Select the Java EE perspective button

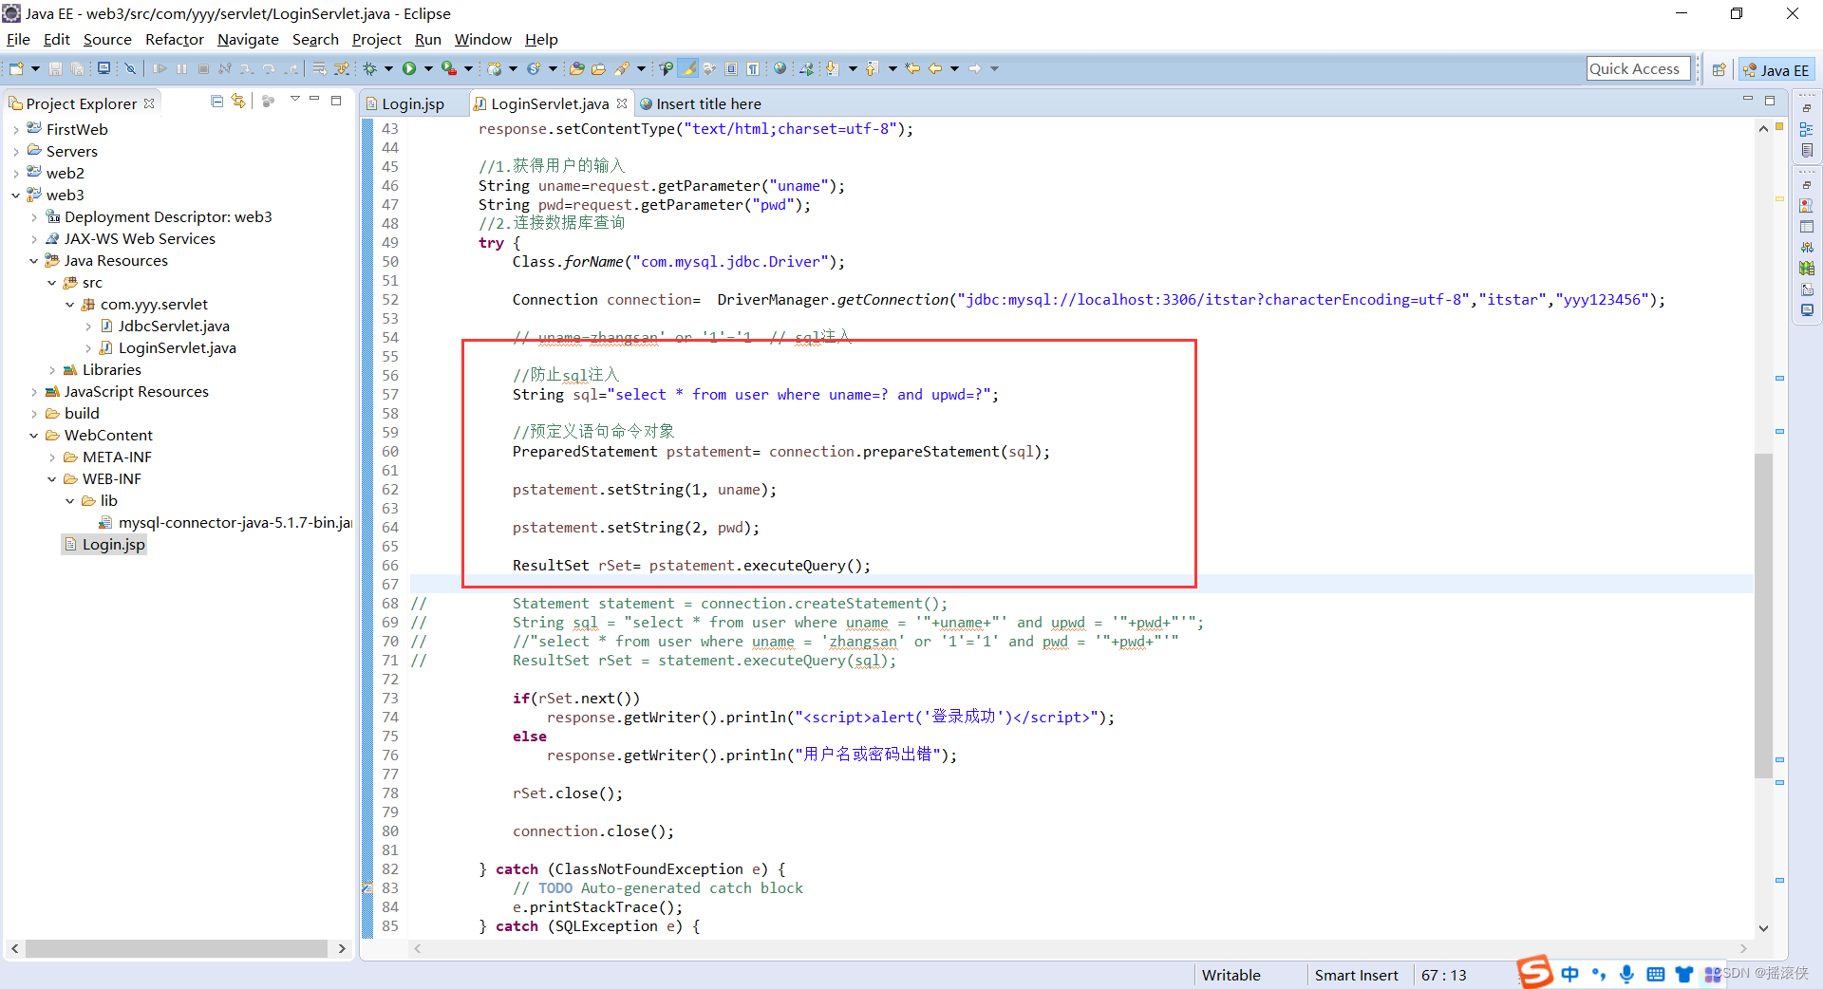(x=1776, y=69)
